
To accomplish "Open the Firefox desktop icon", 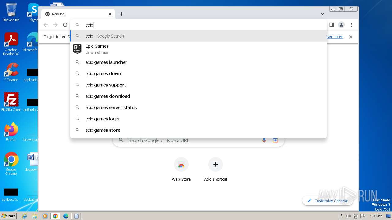I will coord(11,132).
